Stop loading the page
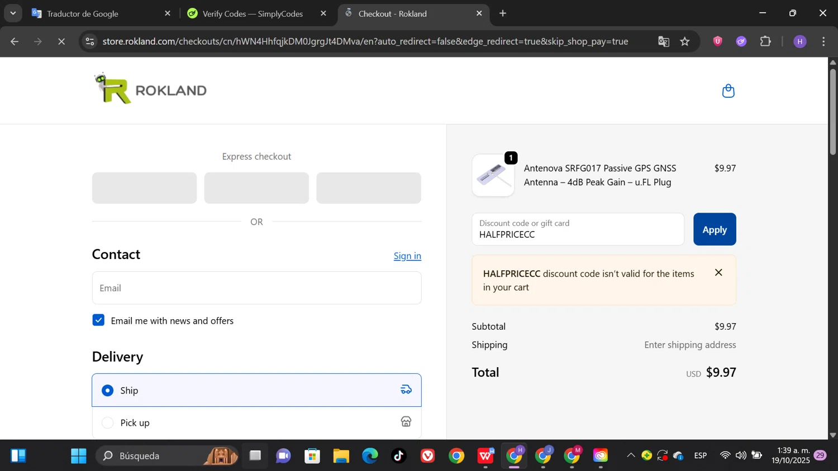The width and height of the screenshot is (838, 471). (x=61, y=42)
